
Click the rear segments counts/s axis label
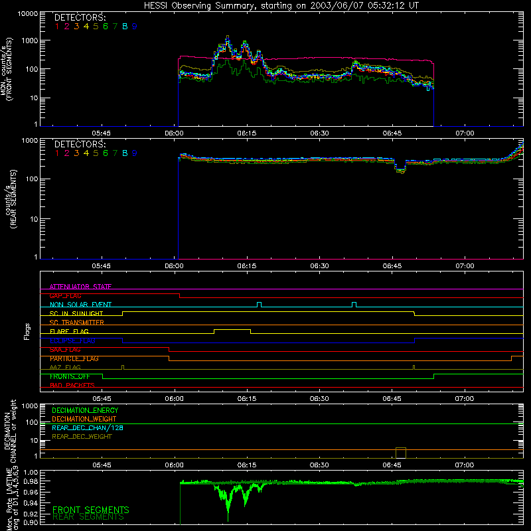(11, 198)
